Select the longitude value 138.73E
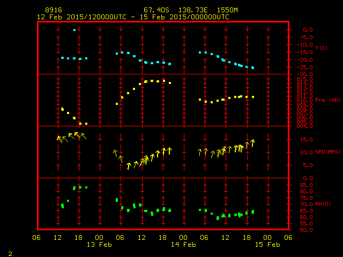The width and height of the screenshot is (343, 257). 193,10
